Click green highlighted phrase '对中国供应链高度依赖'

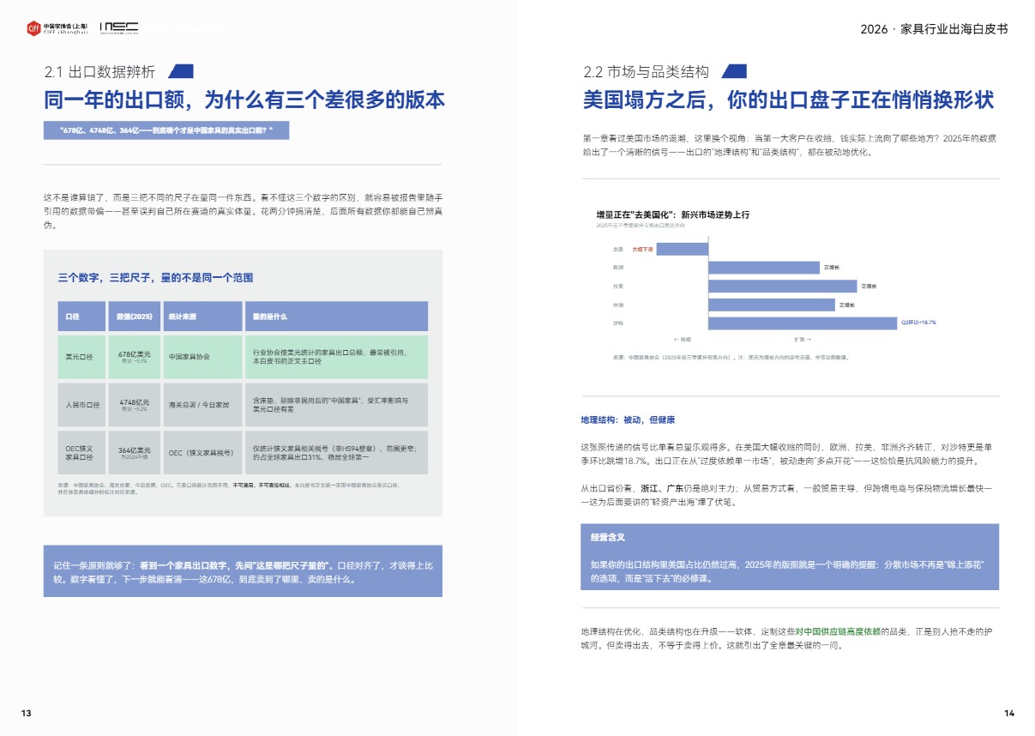(837, 631)
